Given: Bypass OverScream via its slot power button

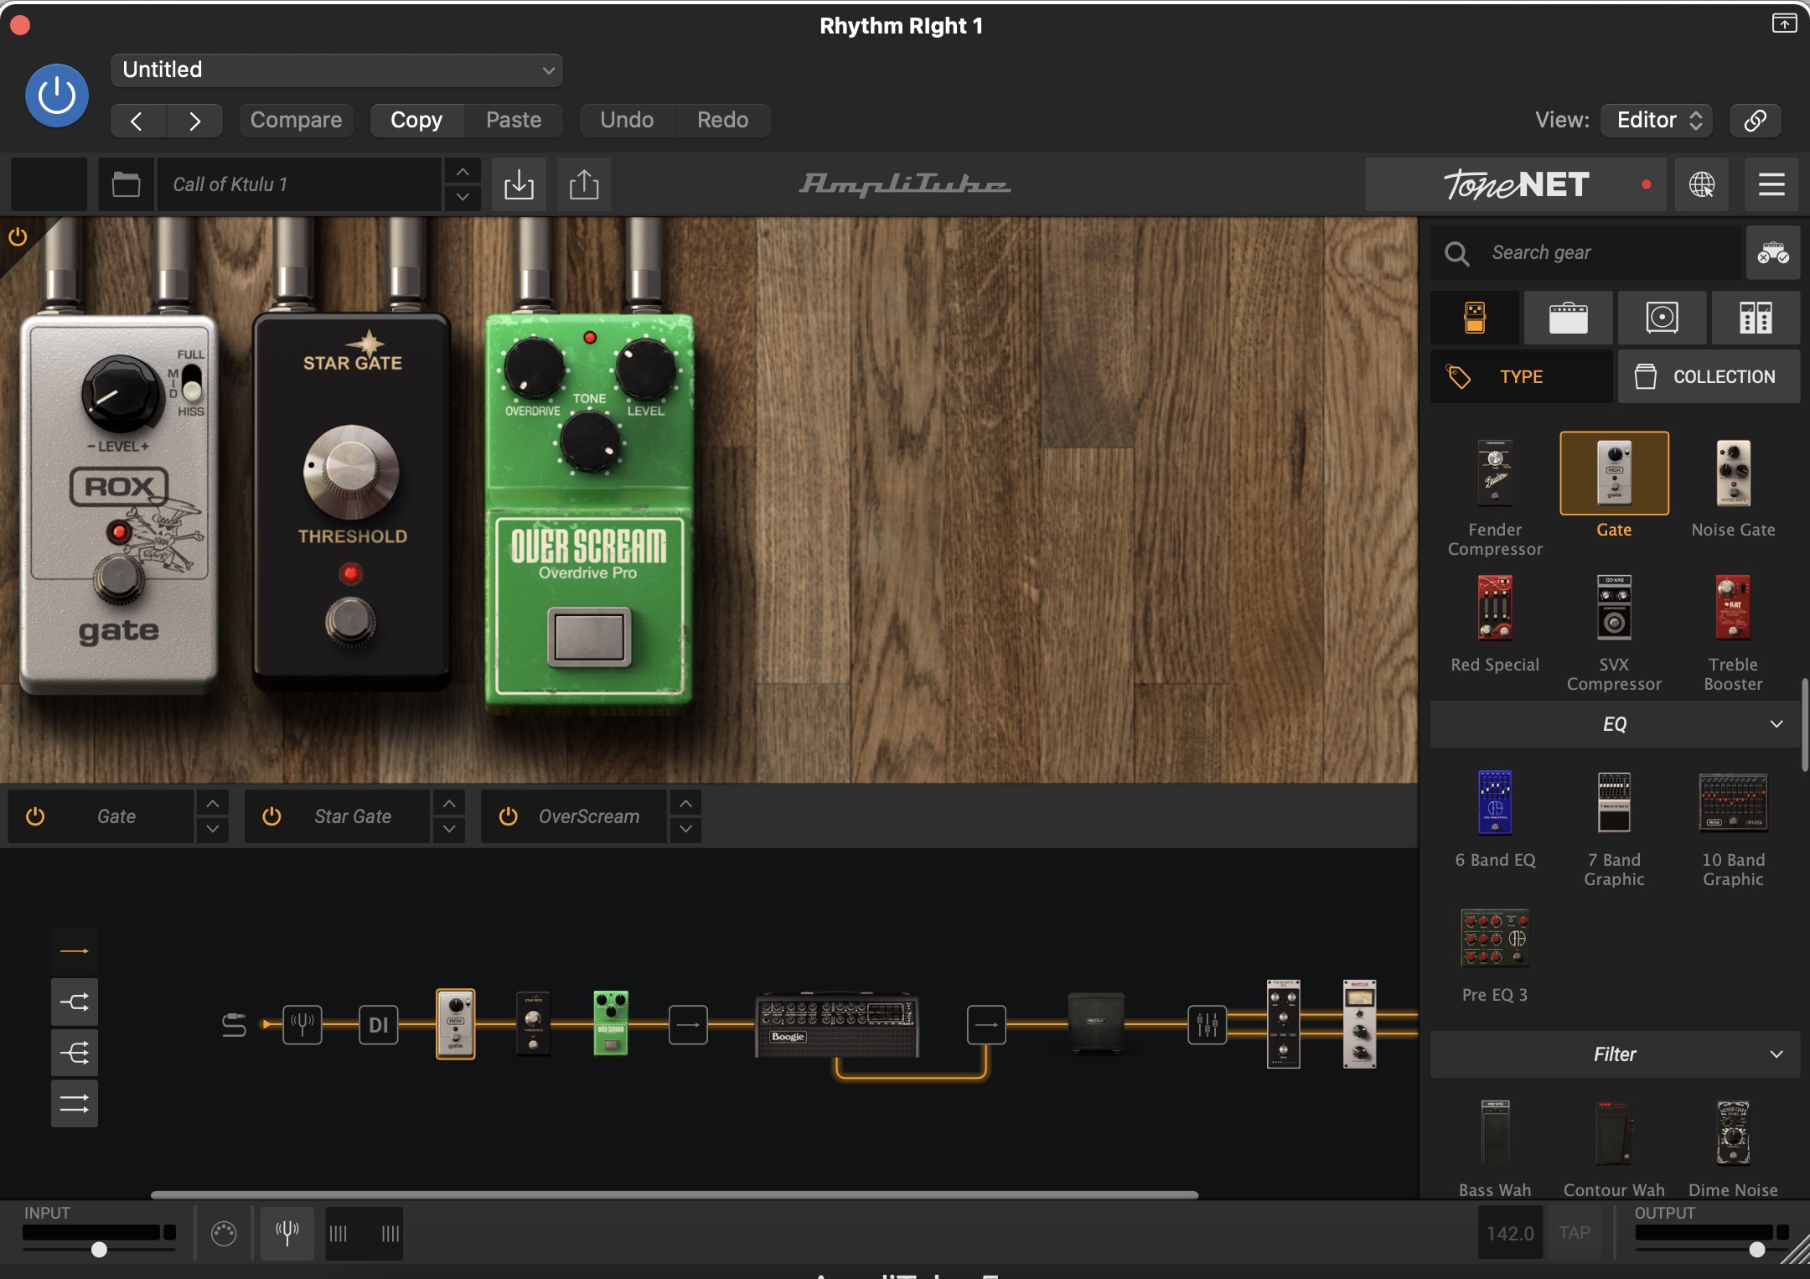Looking at the screenshot, I should [x=508, y=816].
